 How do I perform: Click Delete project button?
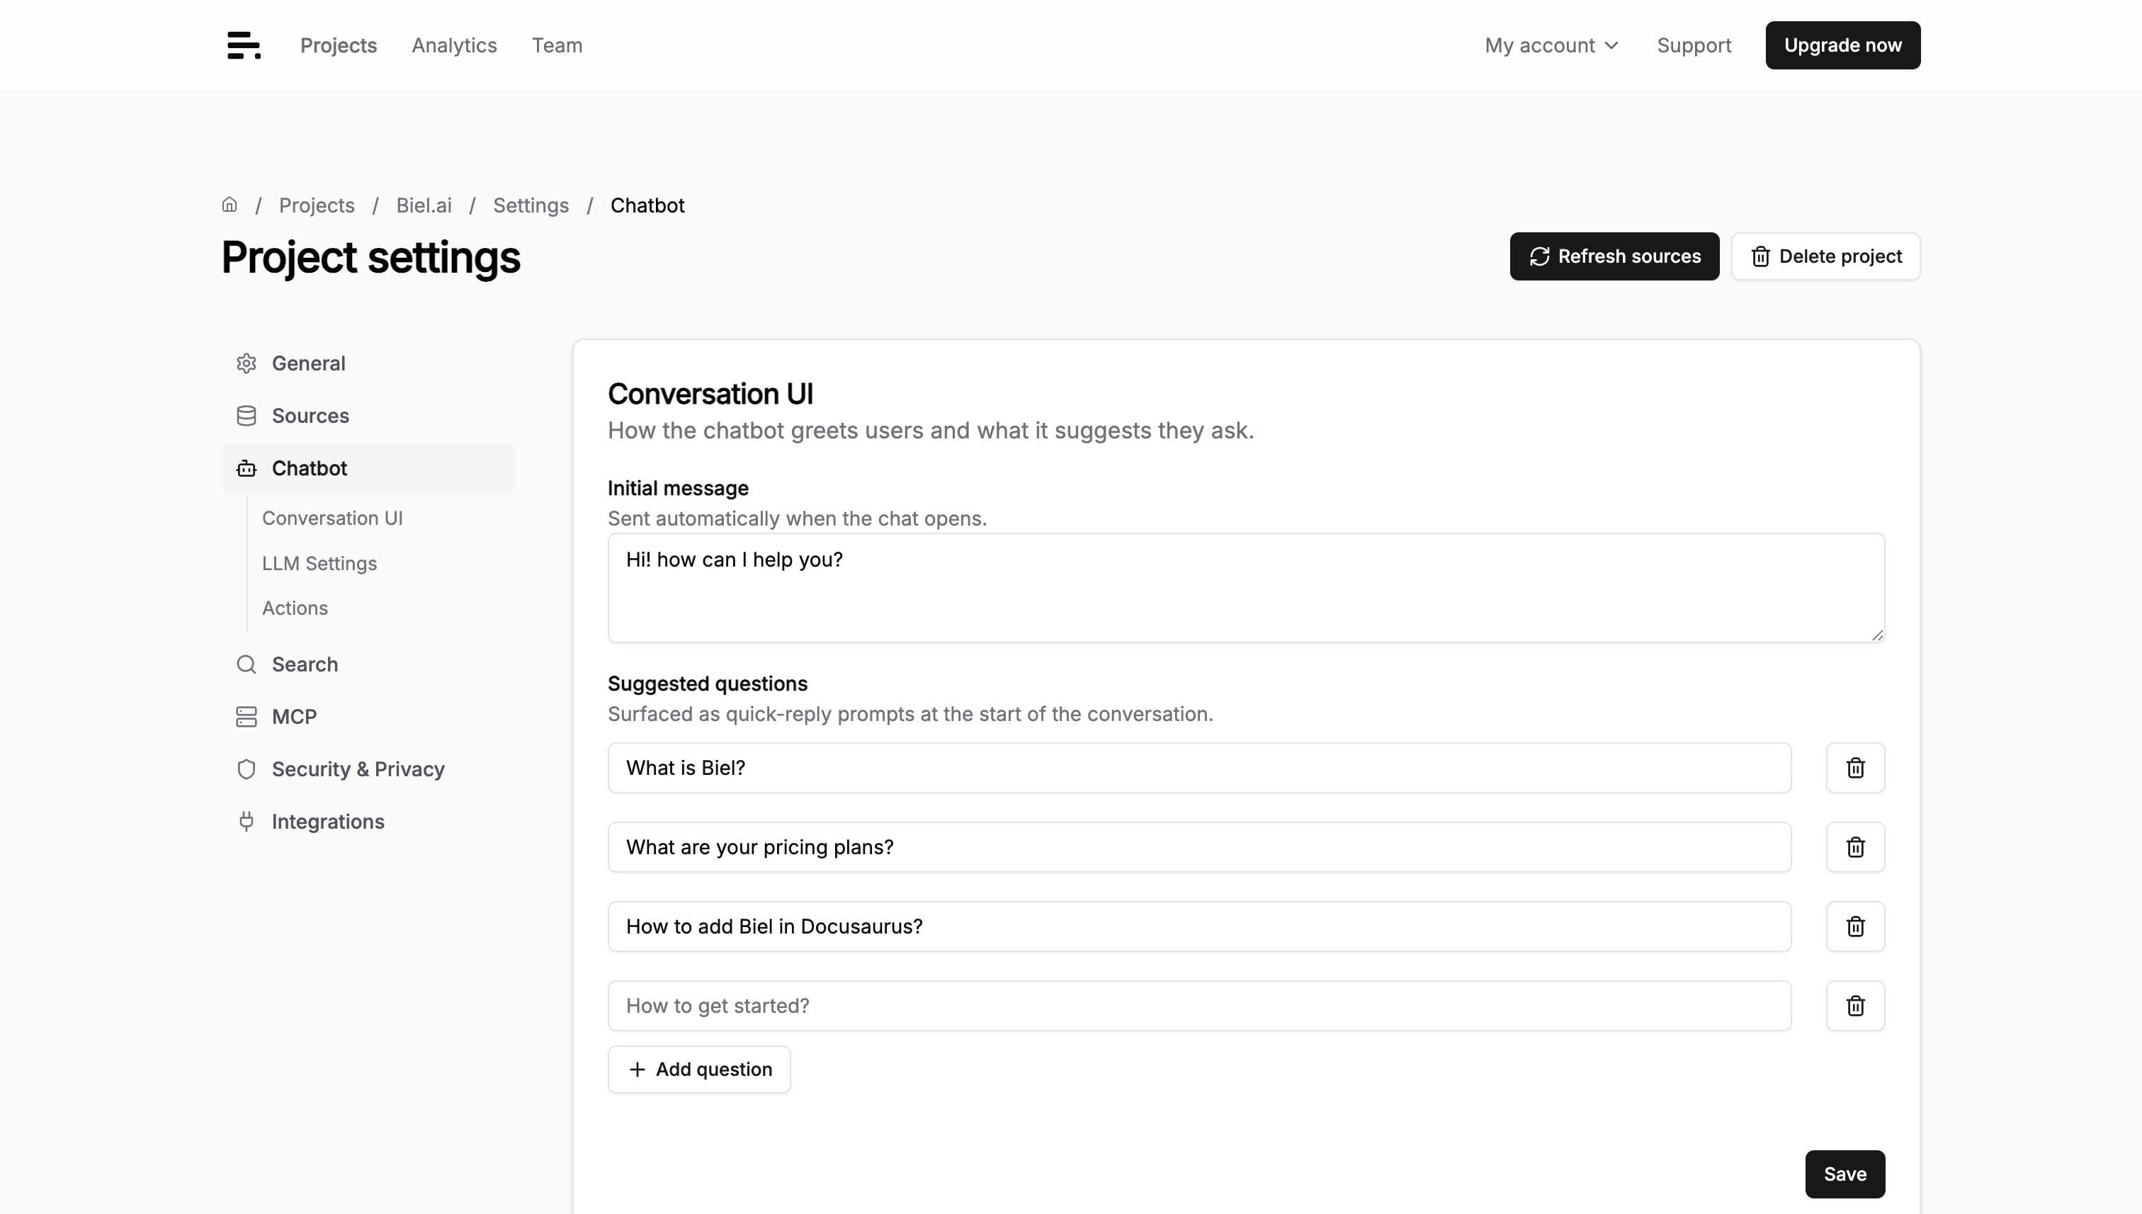click(x=1825, y=257)
